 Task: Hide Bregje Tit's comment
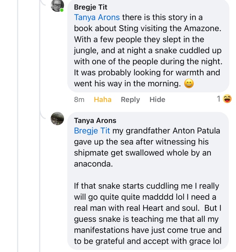click(x=157, y=99)
